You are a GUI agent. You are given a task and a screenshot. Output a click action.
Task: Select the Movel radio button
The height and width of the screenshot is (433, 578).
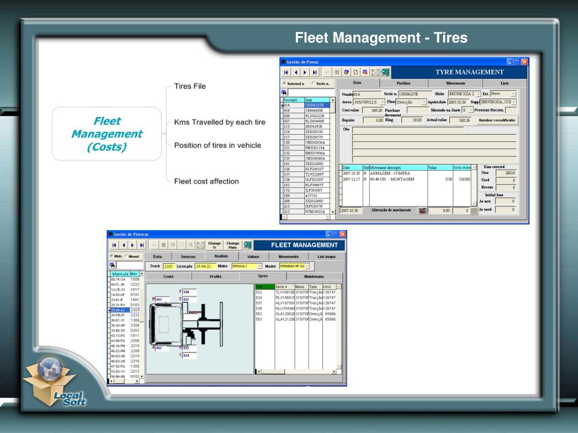click(x=126, y=256)
